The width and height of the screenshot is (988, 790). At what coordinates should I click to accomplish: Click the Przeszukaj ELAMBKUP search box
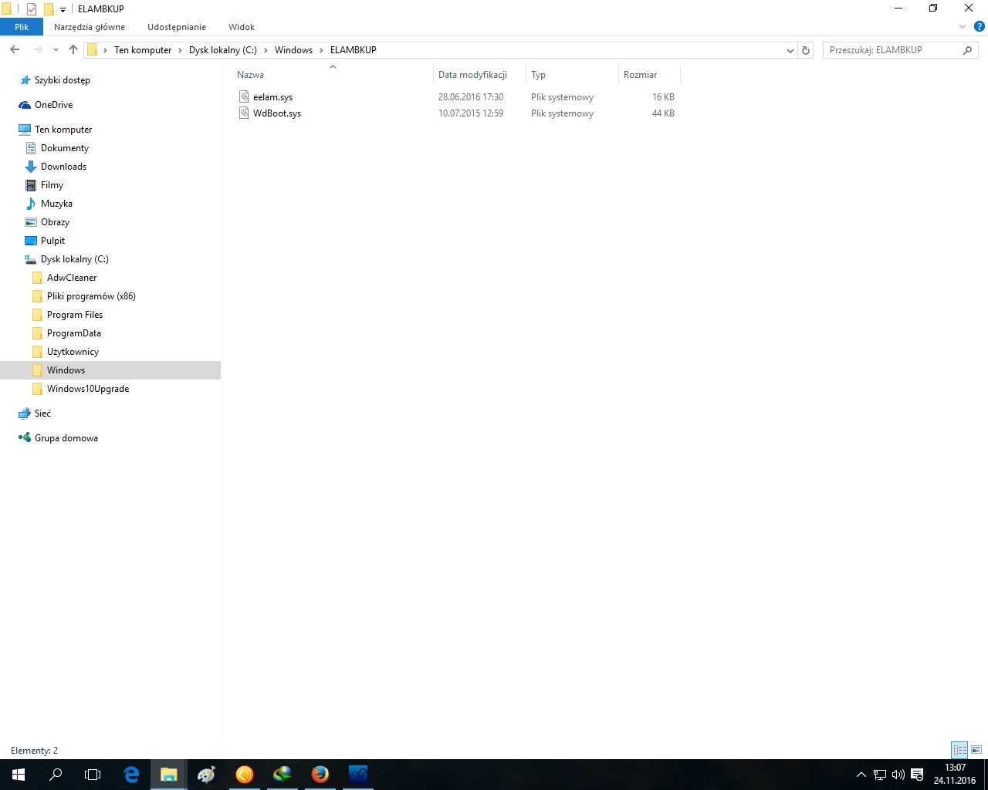892,50
